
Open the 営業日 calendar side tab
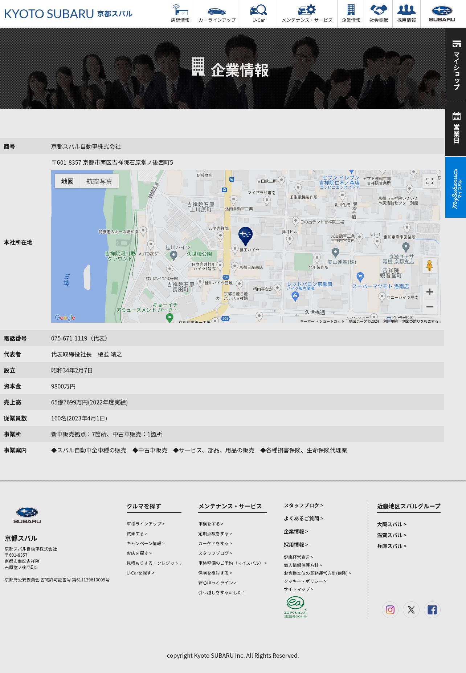pos(456,128)
